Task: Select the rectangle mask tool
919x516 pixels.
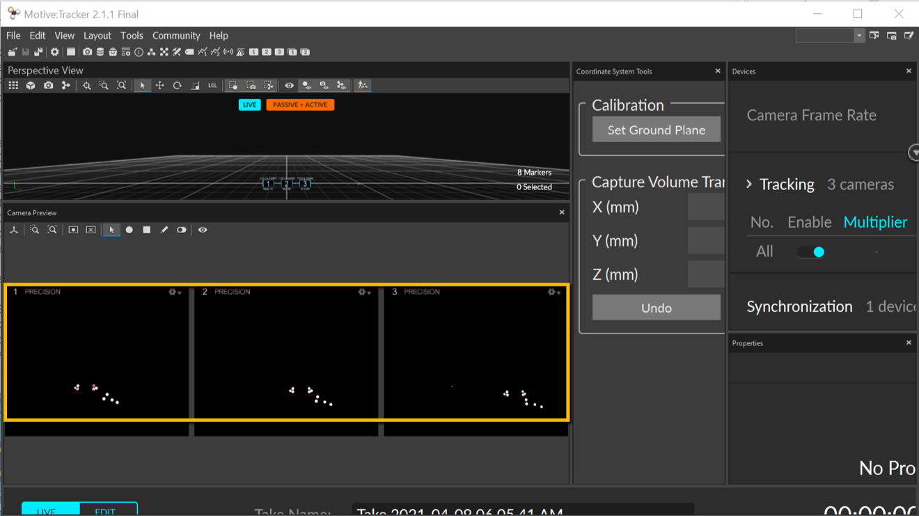Action: coord(147,230)
